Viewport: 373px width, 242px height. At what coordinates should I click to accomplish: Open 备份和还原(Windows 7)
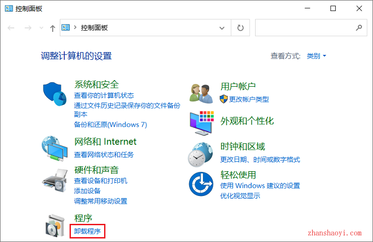pos(110,125)
